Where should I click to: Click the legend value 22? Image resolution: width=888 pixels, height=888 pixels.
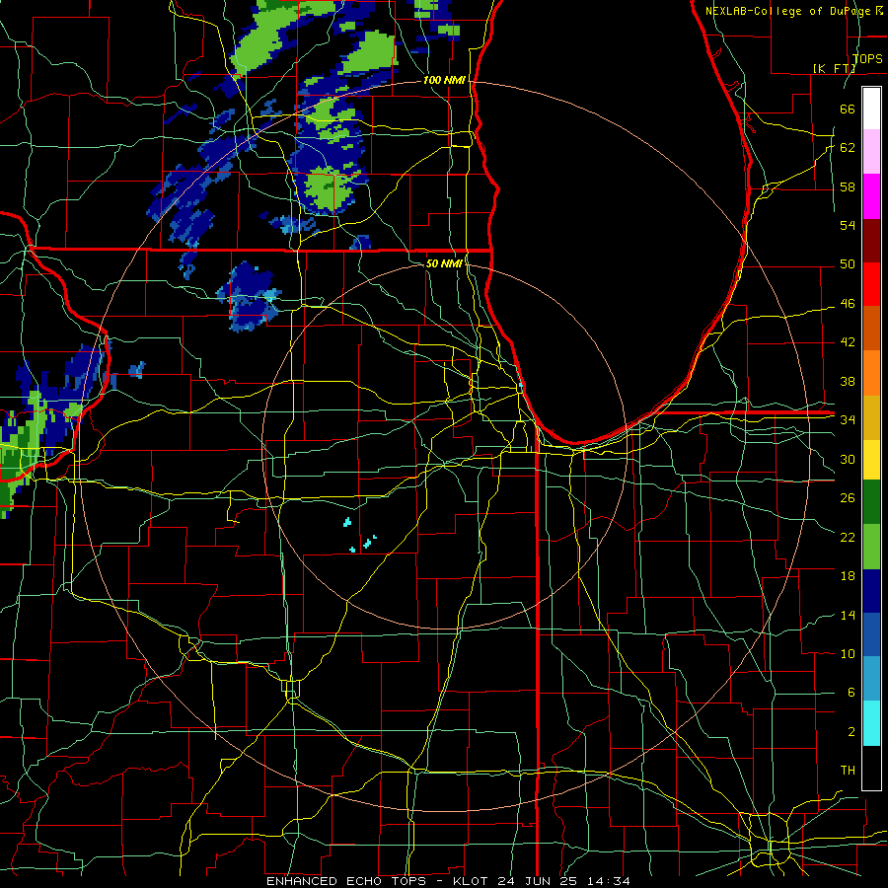click(848, 537)
